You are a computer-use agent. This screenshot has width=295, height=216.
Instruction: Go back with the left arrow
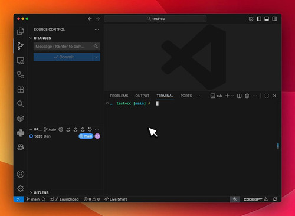point(90,19)
